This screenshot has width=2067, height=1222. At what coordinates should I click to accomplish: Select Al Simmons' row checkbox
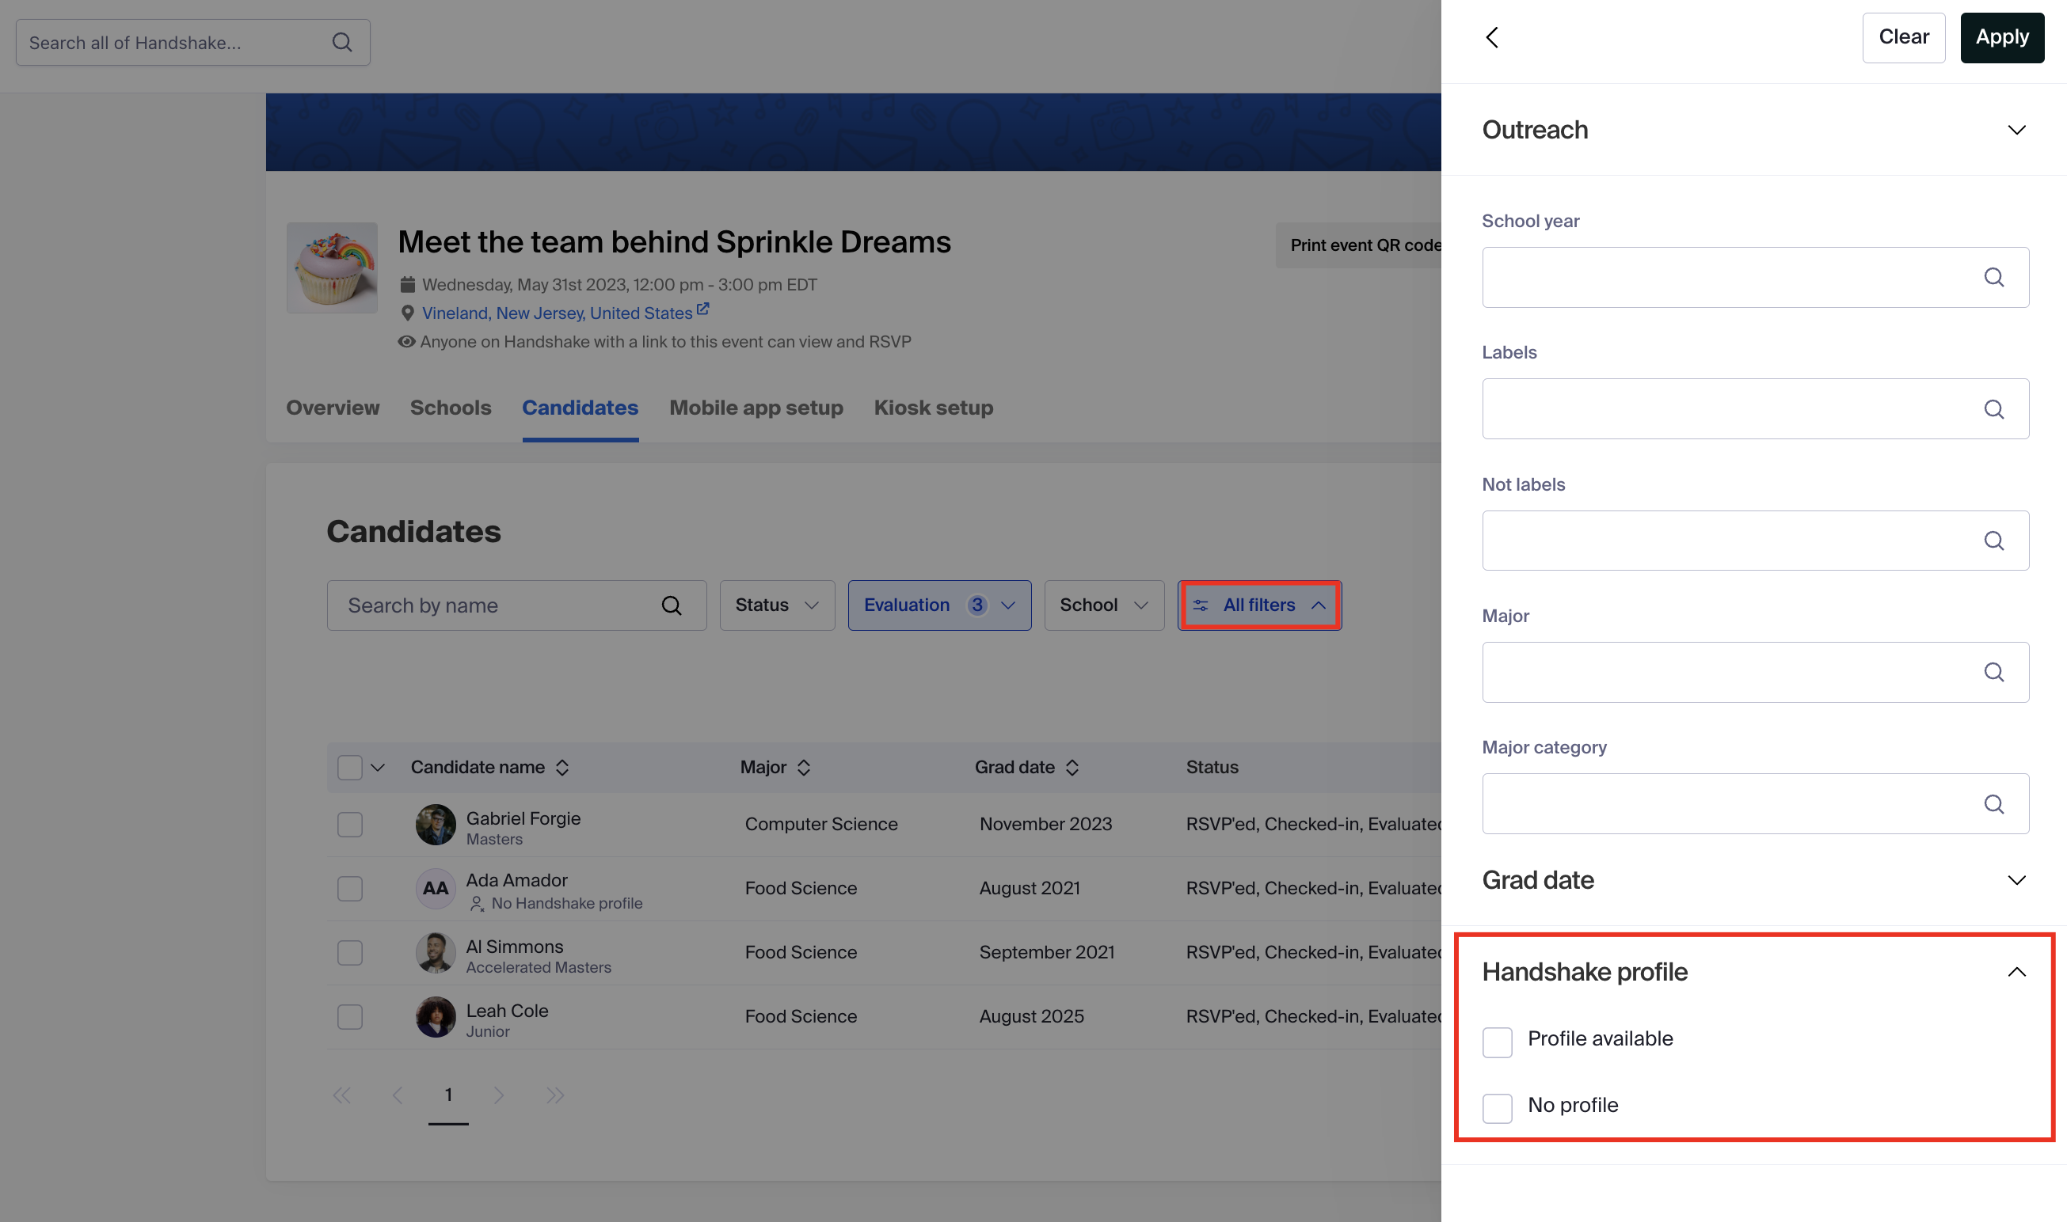[350, 953]
